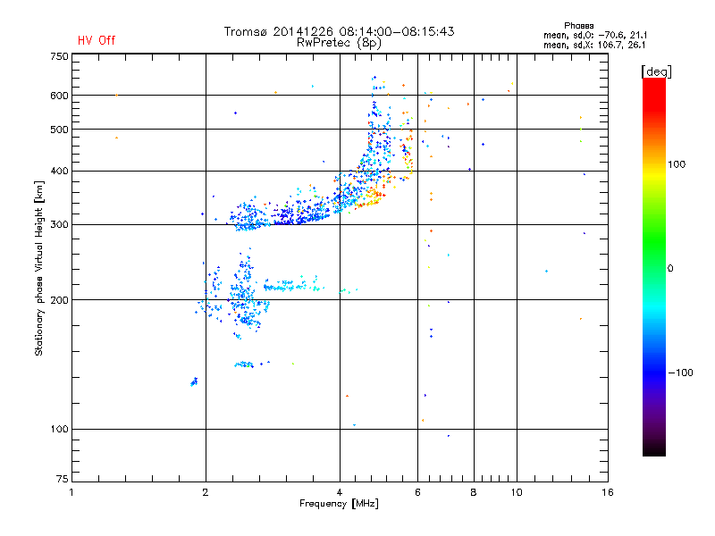Click the horizontal cyan echo trace near 215 km between 3 and 4 MHz
The image size is (715, 536).
point(293,286)
